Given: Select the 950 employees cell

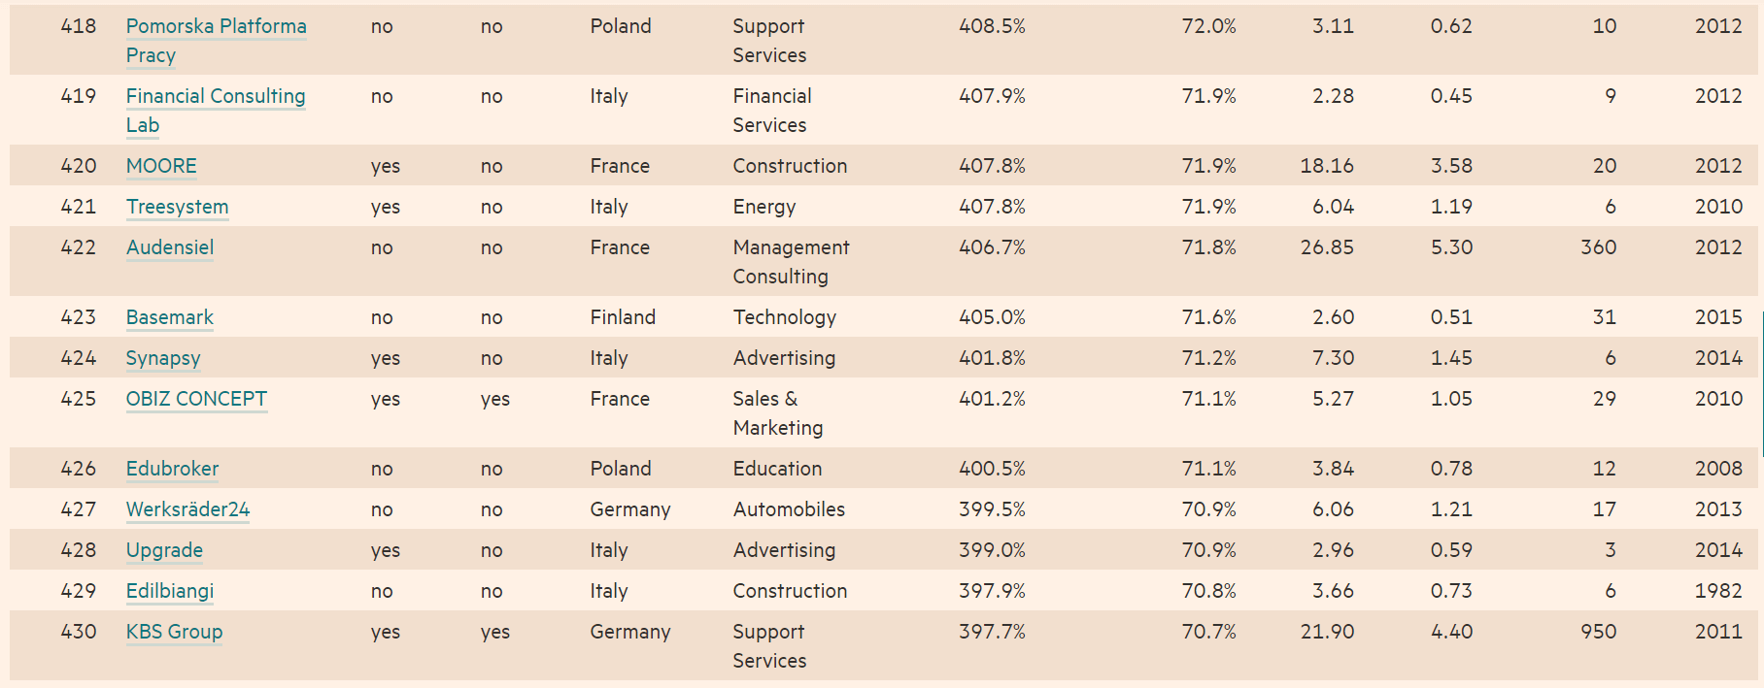Looking at the screenshot, I should (1598, 632).
